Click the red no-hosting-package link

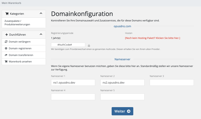pos(152,38)
